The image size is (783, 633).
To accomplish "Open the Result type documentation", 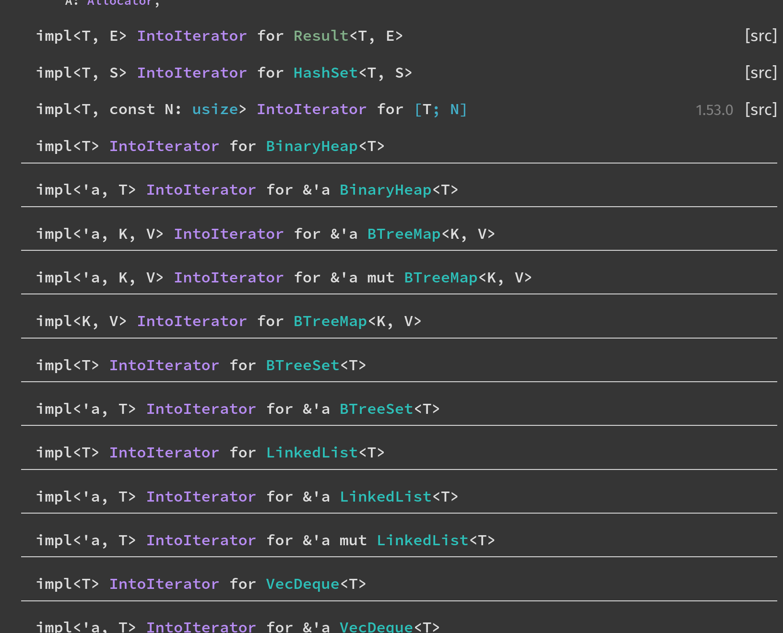I will pos(320,35).
